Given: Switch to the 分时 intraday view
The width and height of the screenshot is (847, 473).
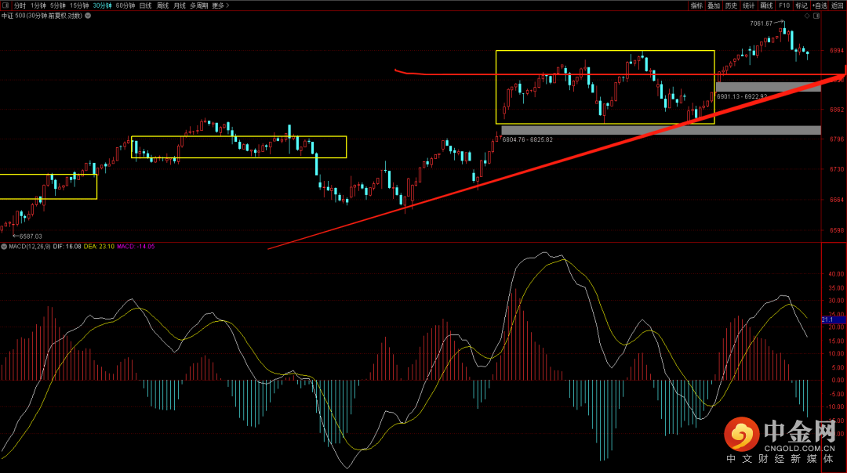Looking at the screenshot, I should 20,5.
